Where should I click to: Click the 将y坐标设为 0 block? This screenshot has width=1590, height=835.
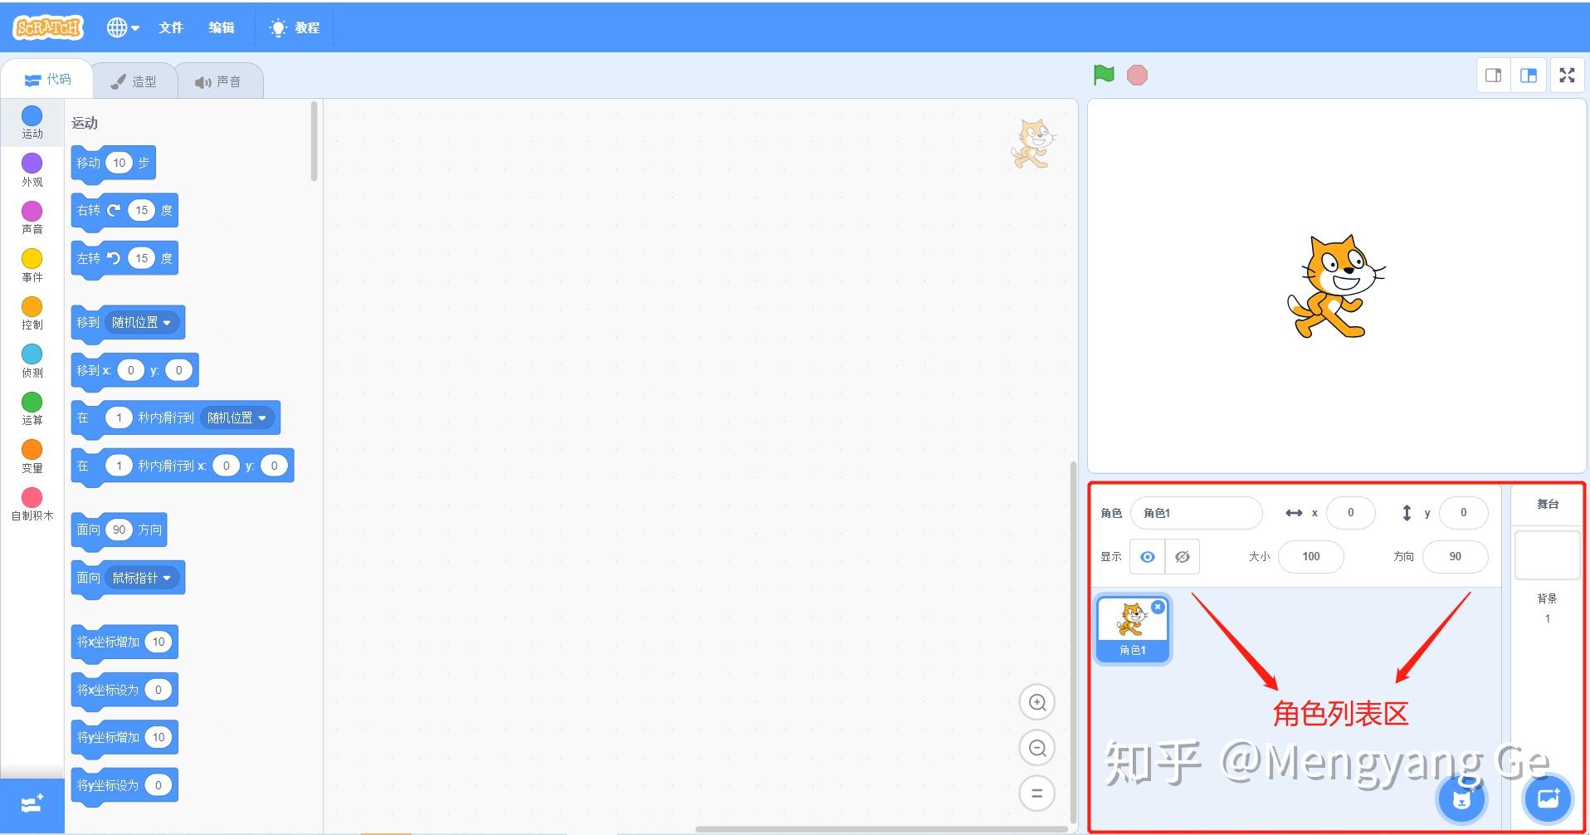click(x=124, y=786)
